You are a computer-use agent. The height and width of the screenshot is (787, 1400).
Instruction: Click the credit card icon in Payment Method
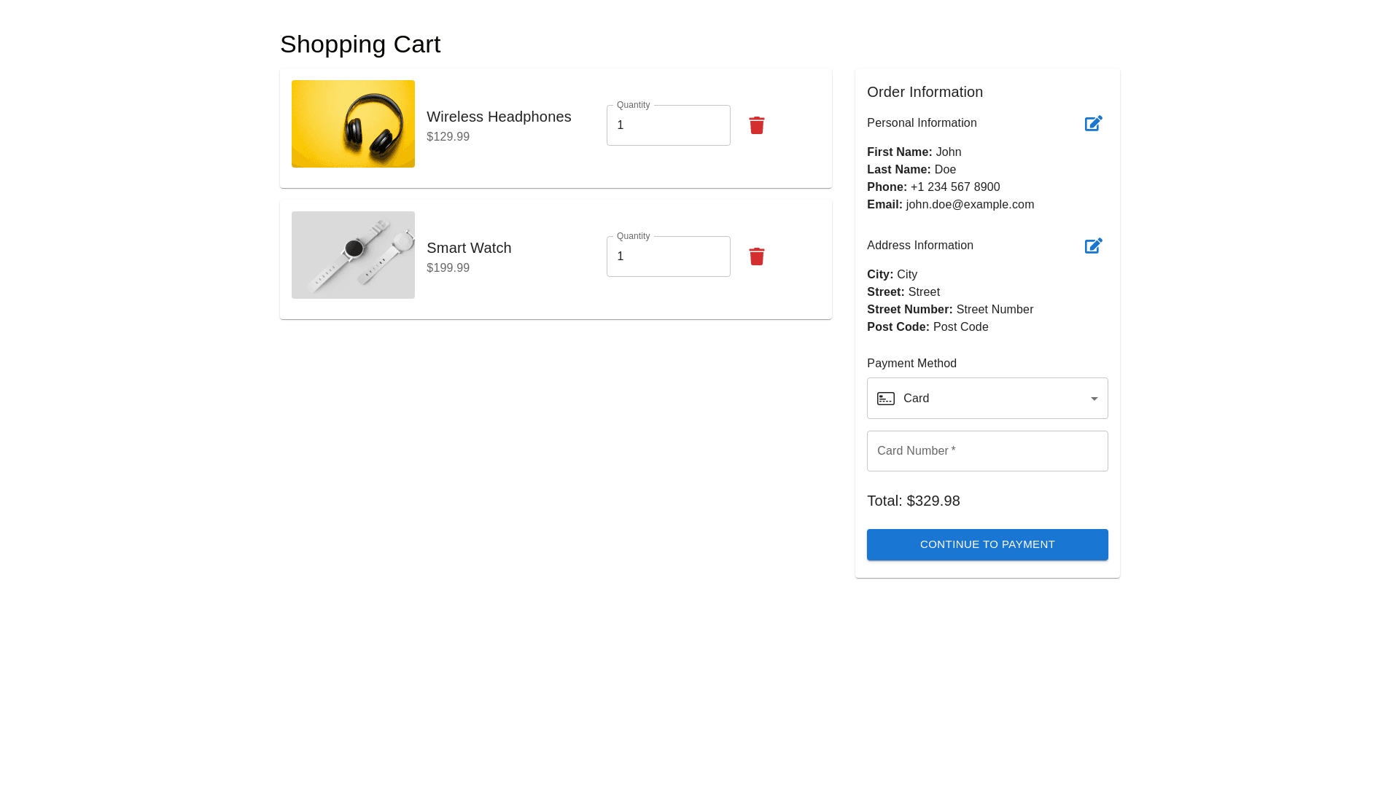pyautogui.click(x=885, y=399)
